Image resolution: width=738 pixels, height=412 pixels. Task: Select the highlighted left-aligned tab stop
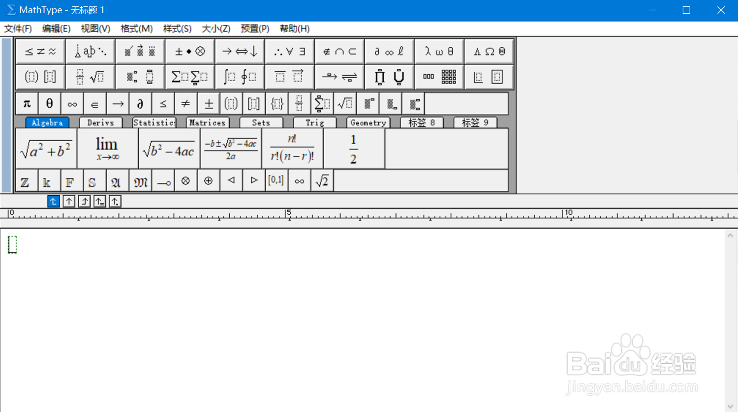pos(54,201)
